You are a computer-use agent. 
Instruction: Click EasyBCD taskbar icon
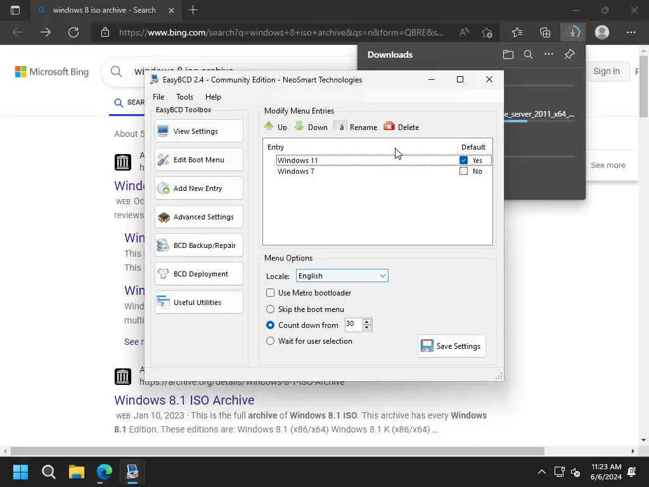click(132, 472)
